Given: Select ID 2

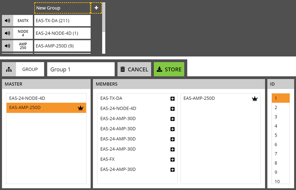Looking at the screenshot, I should [x=281, y=108].
